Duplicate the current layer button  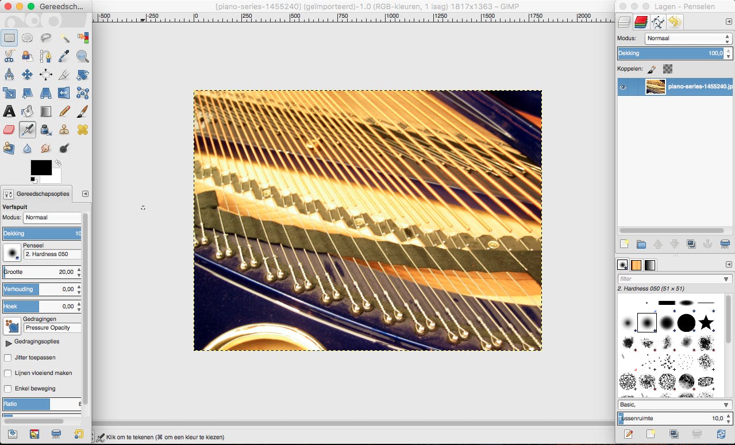coord(691,244)
